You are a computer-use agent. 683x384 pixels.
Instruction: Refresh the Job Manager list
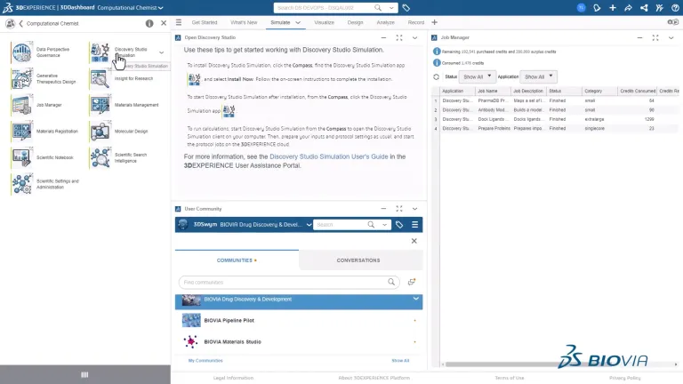click(x=436, y=77)
